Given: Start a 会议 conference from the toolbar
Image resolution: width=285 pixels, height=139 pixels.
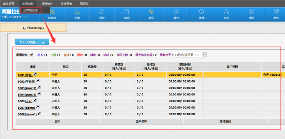Looking at the screenshot, I should (276, 12).
